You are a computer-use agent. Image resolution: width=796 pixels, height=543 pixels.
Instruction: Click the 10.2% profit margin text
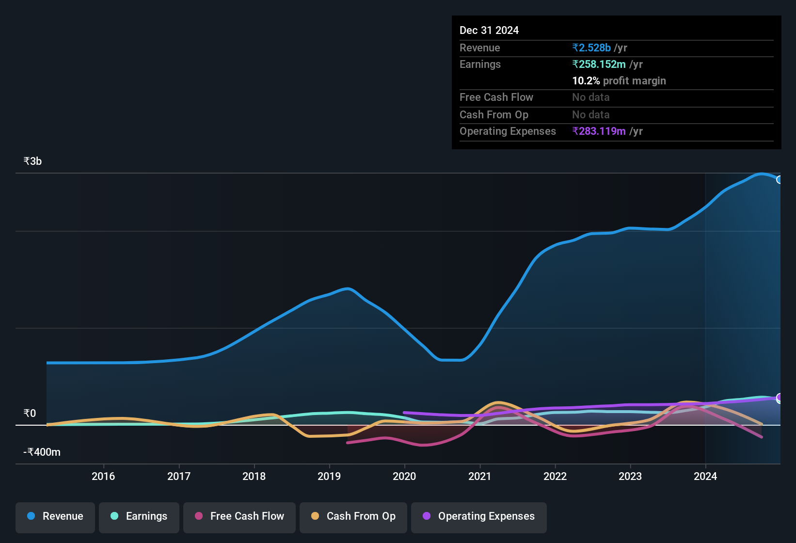tap(619, 80)
